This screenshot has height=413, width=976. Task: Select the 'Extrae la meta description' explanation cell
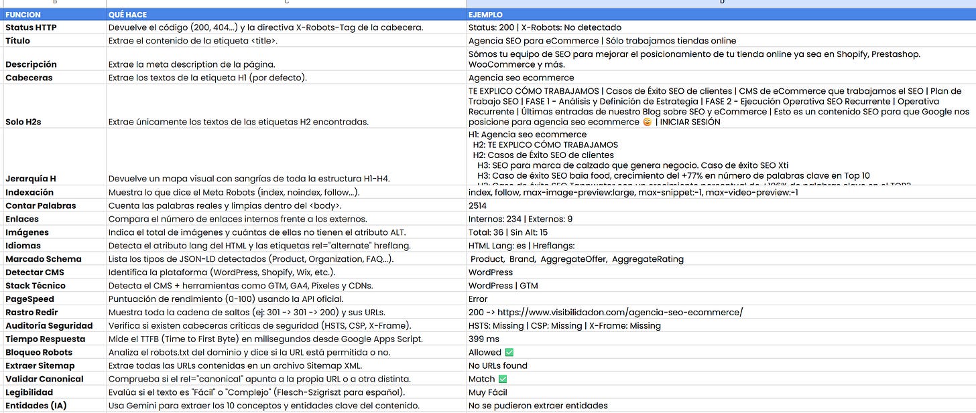coord(286,59)
